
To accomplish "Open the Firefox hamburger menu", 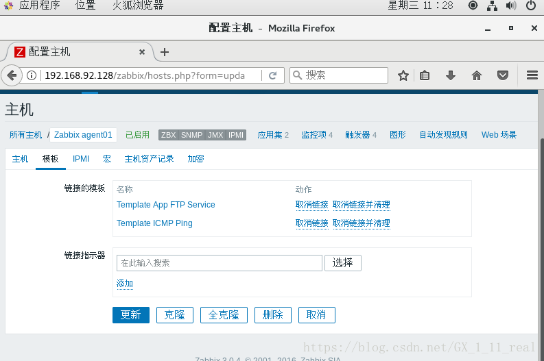I will [532, 75].
